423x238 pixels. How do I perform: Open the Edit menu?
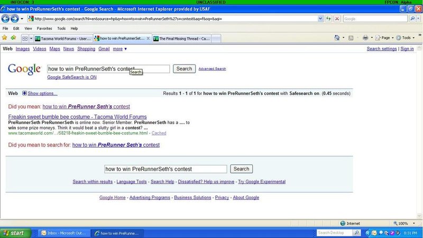(x=16, y=29)
